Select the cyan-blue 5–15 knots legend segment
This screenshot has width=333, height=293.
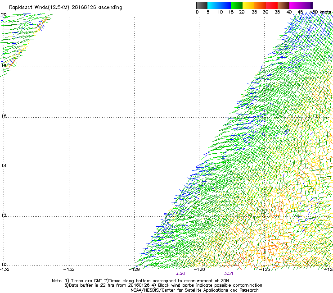(219, 5)
